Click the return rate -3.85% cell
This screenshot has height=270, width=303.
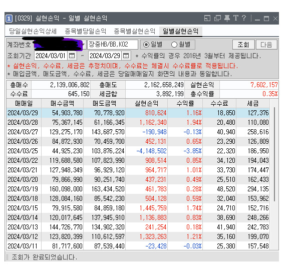coord(192,151)
